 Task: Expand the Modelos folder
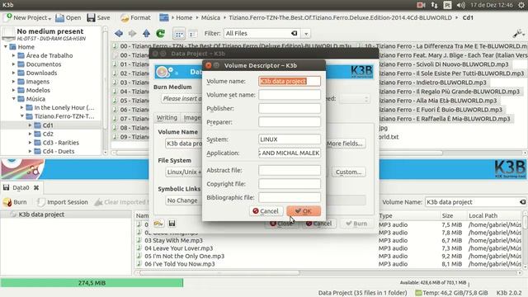click(x=13, y=90)
